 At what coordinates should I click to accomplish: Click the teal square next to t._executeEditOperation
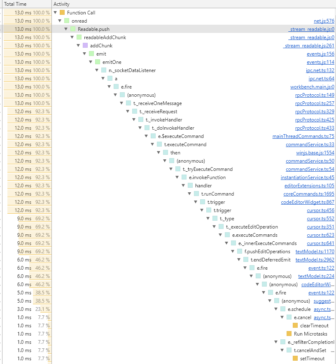[x=221, y=227]
